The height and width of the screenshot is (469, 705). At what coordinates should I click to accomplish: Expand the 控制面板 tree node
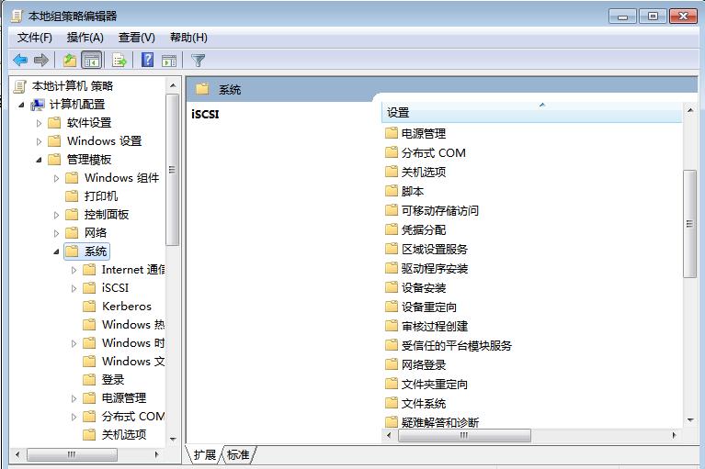(x=56, y=215)
